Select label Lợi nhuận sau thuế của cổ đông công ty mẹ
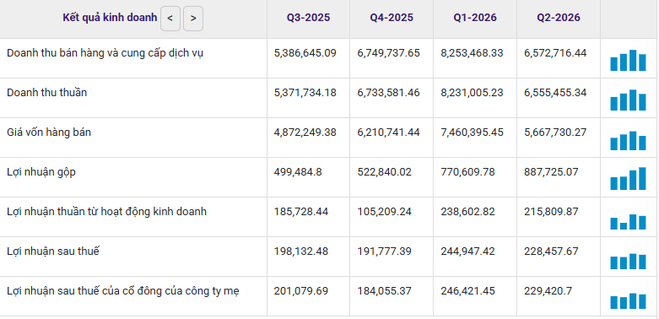The image size is (659, 319). coord(123,291)
